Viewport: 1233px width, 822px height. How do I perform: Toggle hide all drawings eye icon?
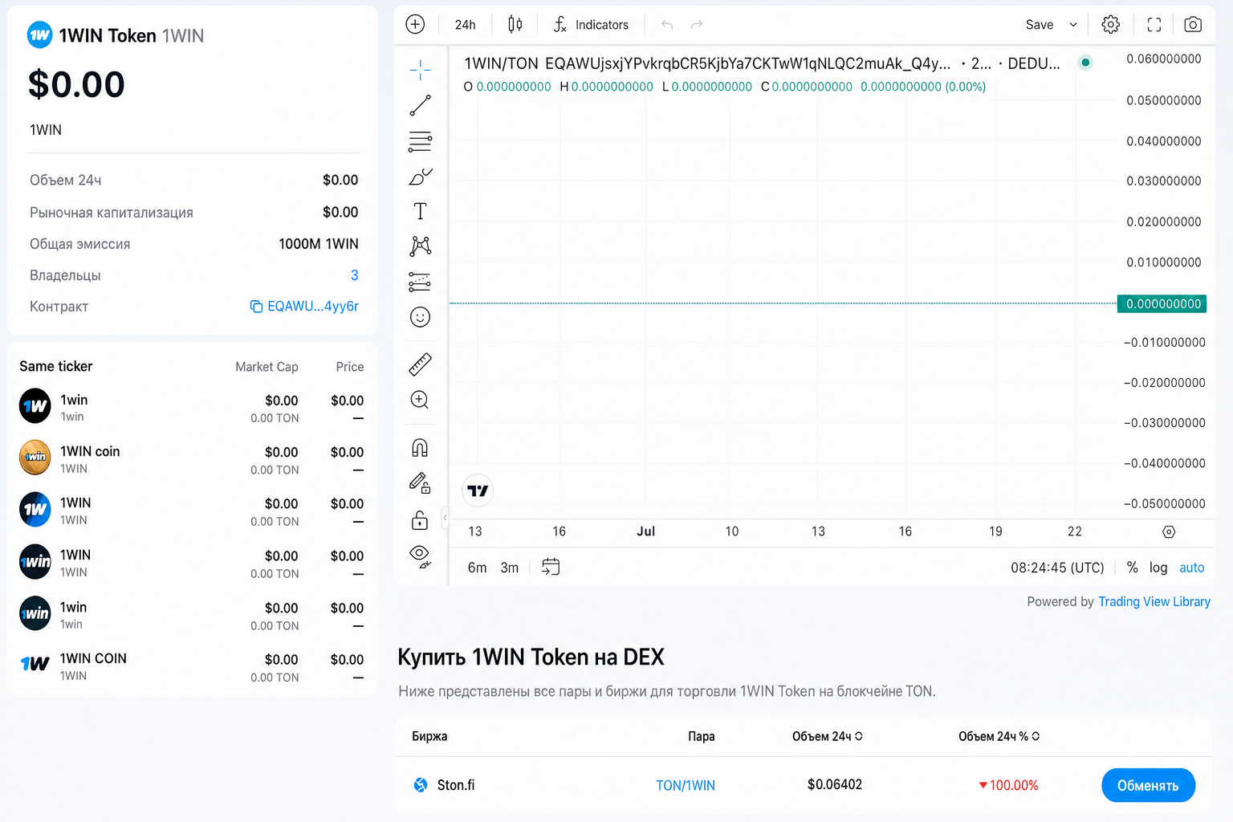[420, 556]
